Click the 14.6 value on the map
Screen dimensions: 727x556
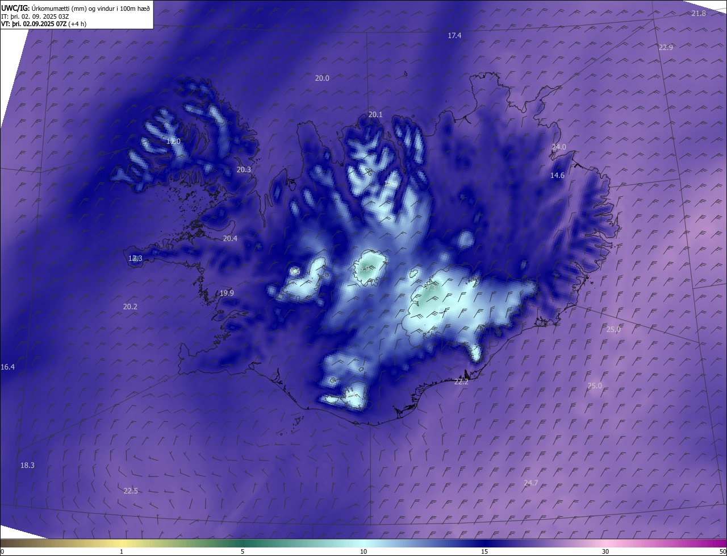point(557,176)
